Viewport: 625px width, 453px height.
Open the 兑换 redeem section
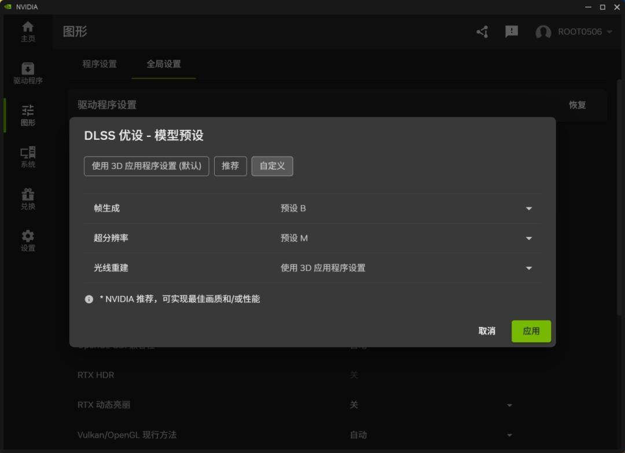coord(28,199)
